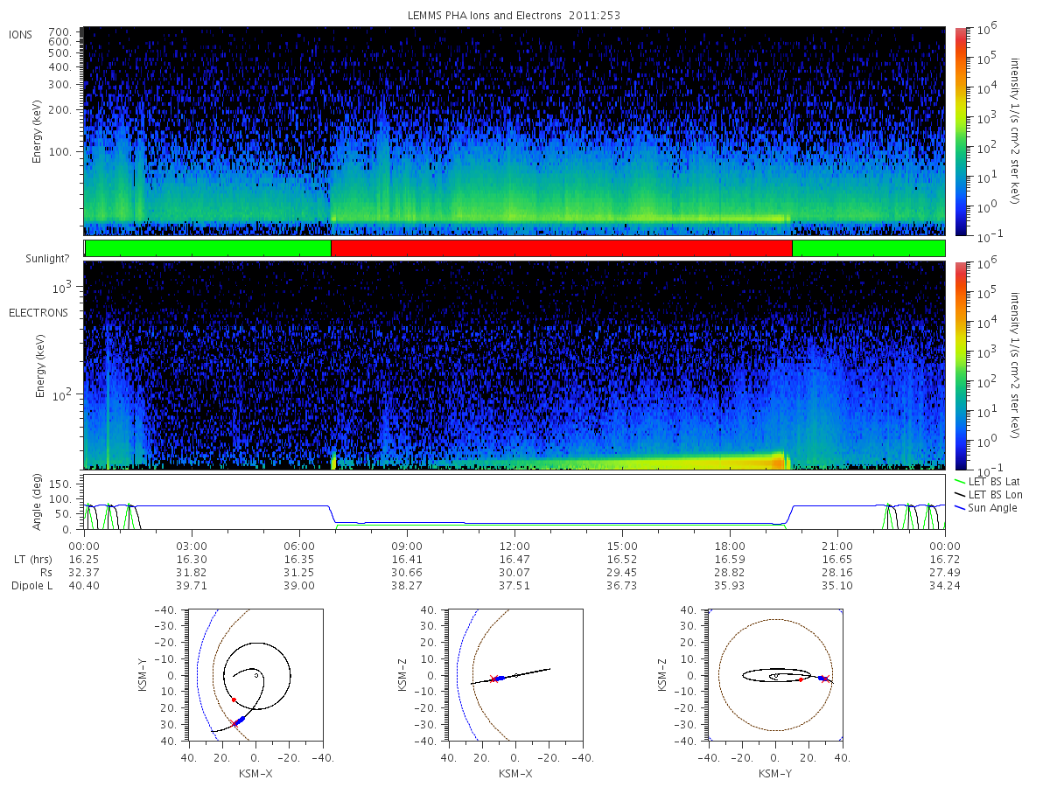Screen dimensions: 1050x787
Task: Click the angle tick label '150.'
Action: coord(59,483)
